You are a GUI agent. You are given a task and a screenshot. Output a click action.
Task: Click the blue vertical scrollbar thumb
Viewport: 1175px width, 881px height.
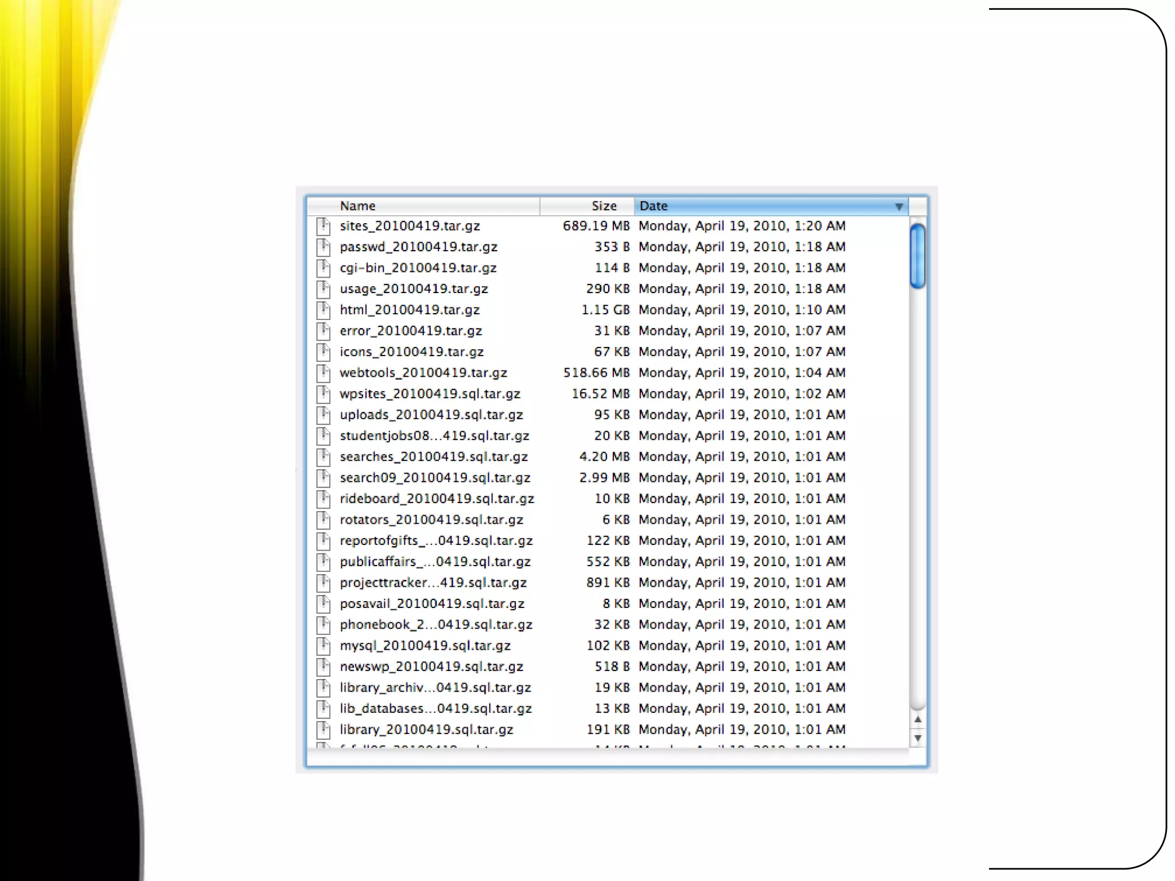[917, 256]
